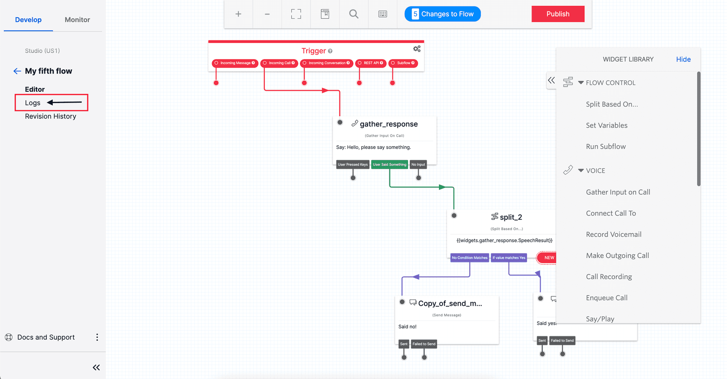Viewport: 727px width, 379px height.
Task: Select the User Said Something transition
Action: tap(389, 165)
